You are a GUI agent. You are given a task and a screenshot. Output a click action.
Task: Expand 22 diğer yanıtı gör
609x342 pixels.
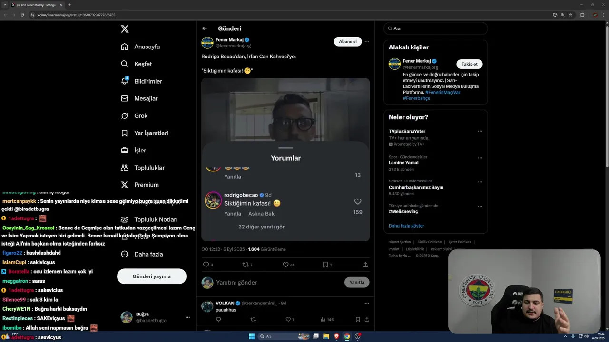[x=261, y=227]
